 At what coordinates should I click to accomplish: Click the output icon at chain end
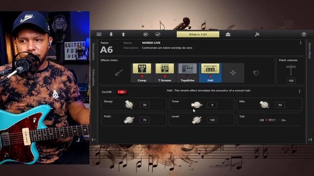tap(256, 73)
